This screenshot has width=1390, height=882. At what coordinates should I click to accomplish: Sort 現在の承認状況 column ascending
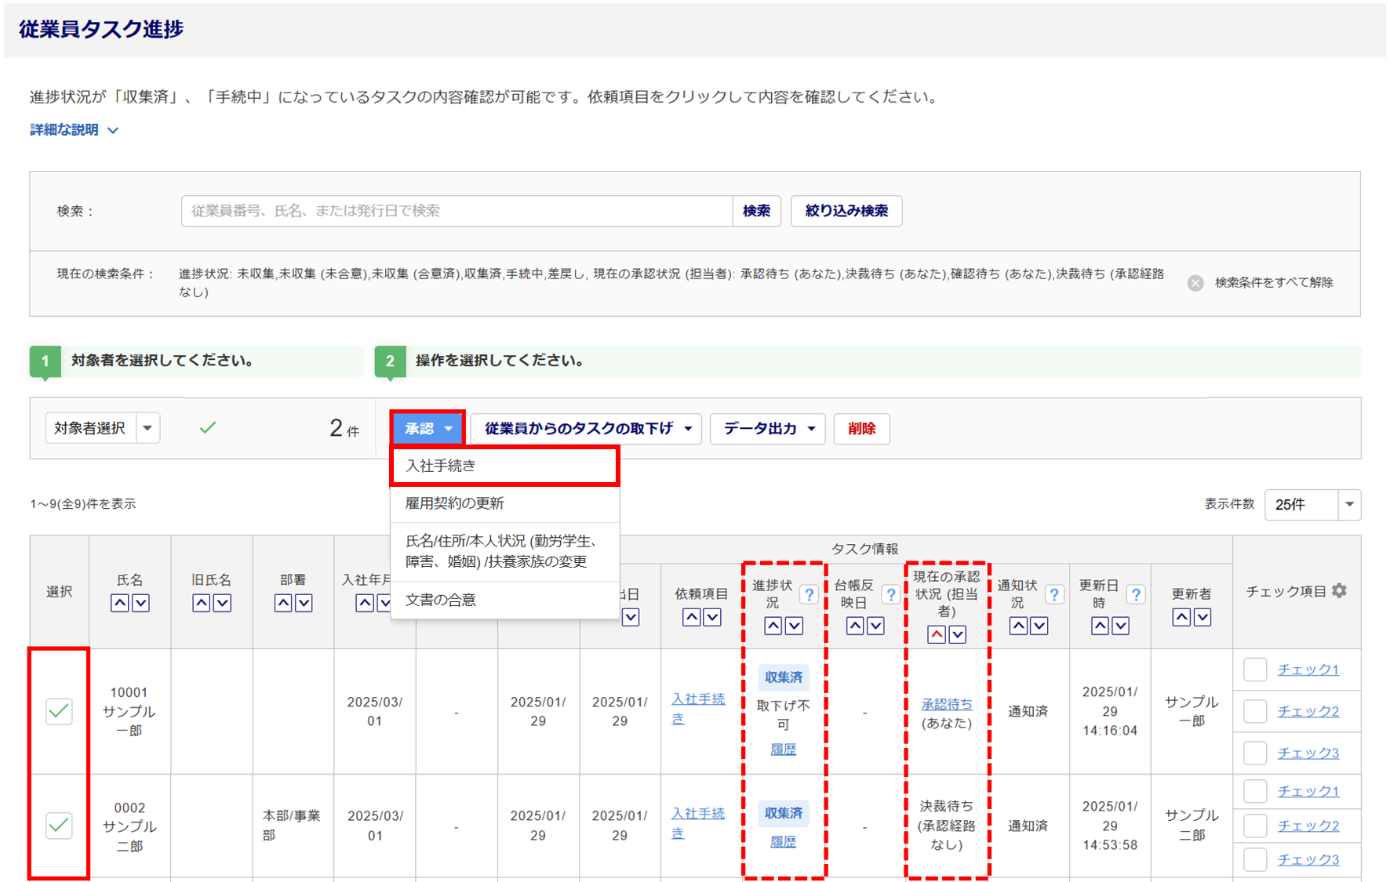pos(937,634)
